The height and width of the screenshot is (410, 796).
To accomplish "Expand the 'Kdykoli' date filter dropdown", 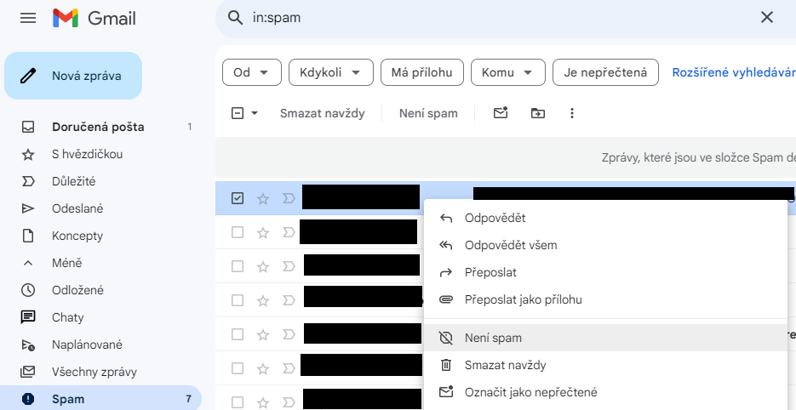I will pos(330,72).
